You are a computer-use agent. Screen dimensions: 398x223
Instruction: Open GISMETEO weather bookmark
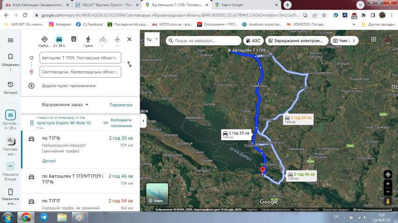(x=306, y=24)
